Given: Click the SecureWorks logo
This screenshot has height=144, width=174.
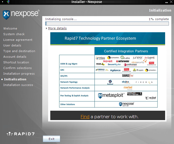Looking at the screenshot, I should (114, 64).
